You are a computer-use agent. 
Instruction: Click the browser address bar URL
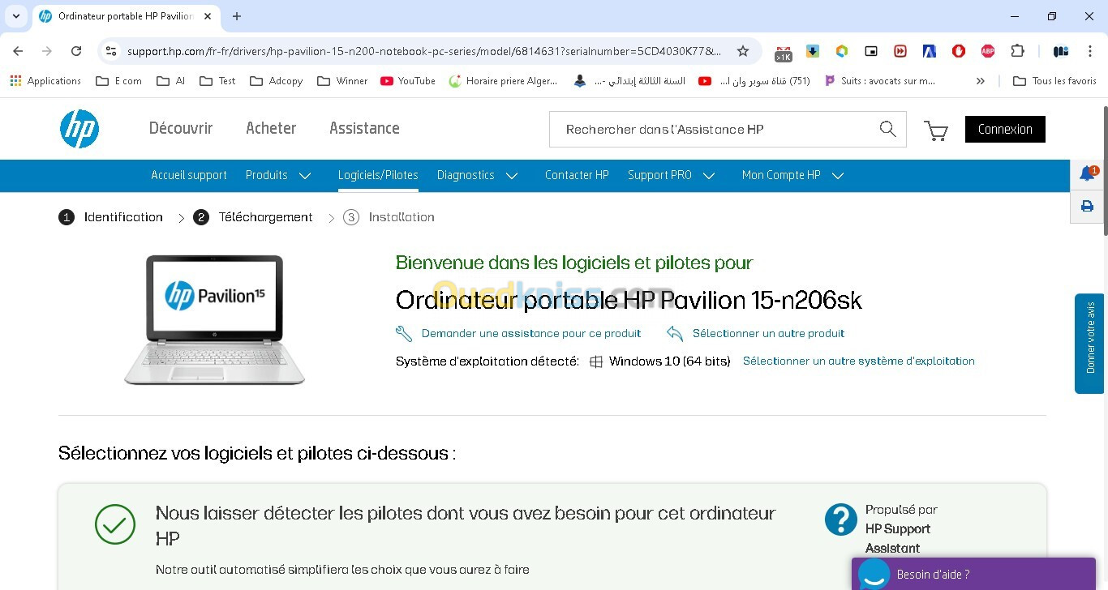(423, 51)
